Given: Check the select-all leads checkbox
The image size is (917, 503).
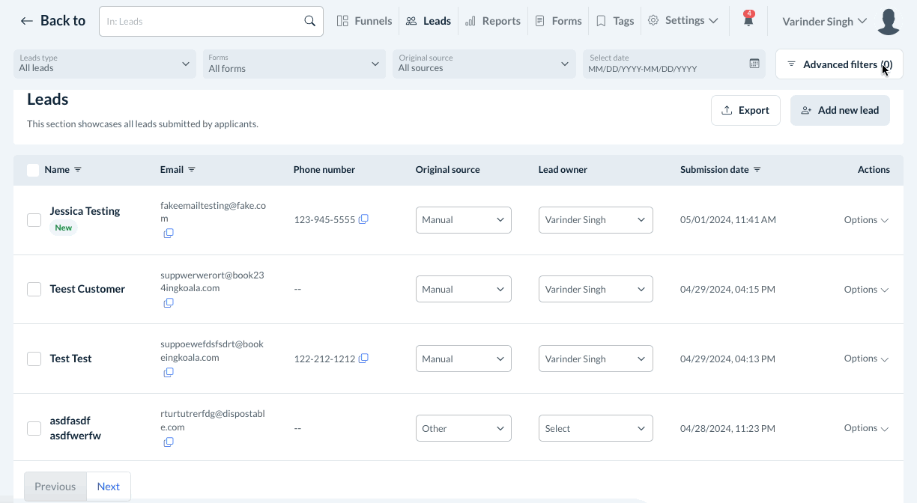Looking at the screenshot, I should pos(33,170).
